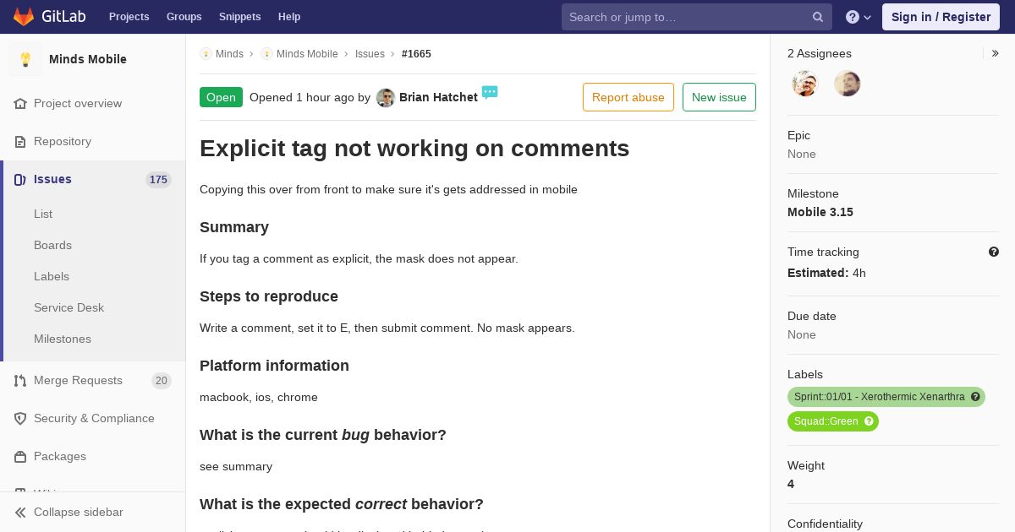This screenshot has width=1015, height=532.
Task: Click the Repository file icon
Action: click(x=20, y=142)
